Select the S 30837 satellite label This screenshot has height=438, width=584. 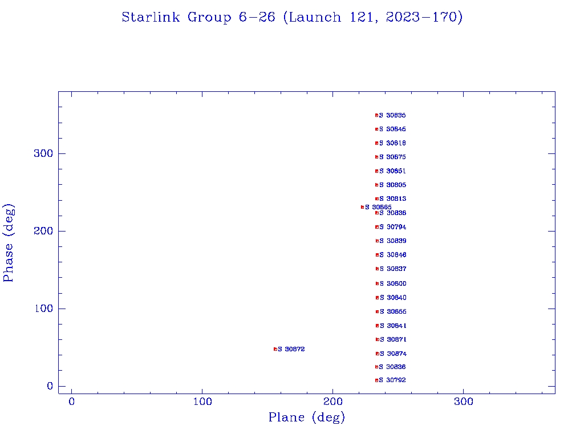point(393,269)
